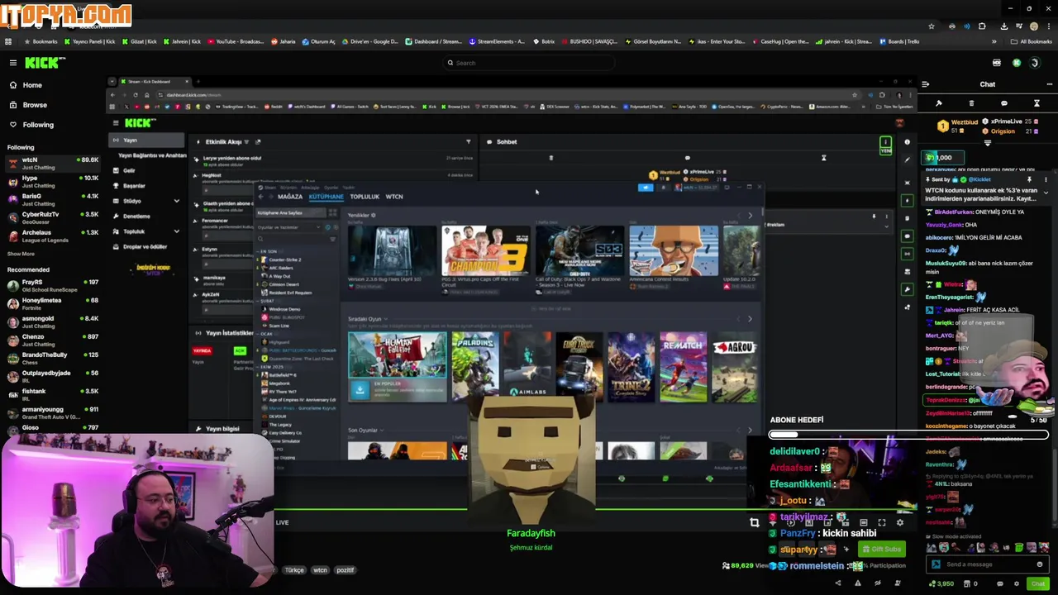The image size is (1058, 595).
Task: Click the Türkçe tag under the stream
Action: pos(294,570)
